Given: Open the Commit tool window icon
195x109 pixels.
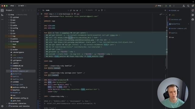Looking at the screenshot, I should click(2, 15).
